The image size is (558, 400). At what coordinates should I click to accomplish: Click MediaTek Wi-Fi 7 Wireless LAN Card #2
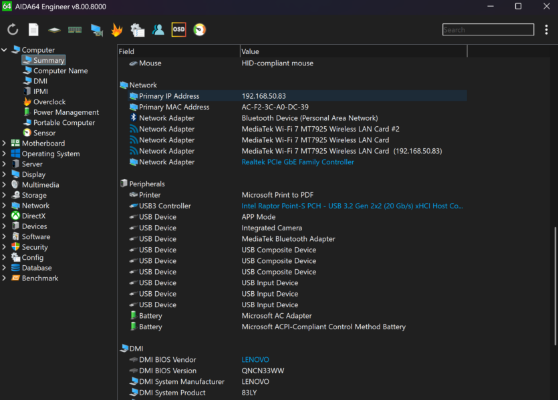click(320, 129)
